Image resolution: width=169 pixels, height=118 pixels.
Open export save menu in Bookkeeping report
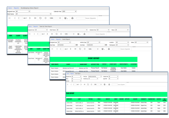coord(66,18)
